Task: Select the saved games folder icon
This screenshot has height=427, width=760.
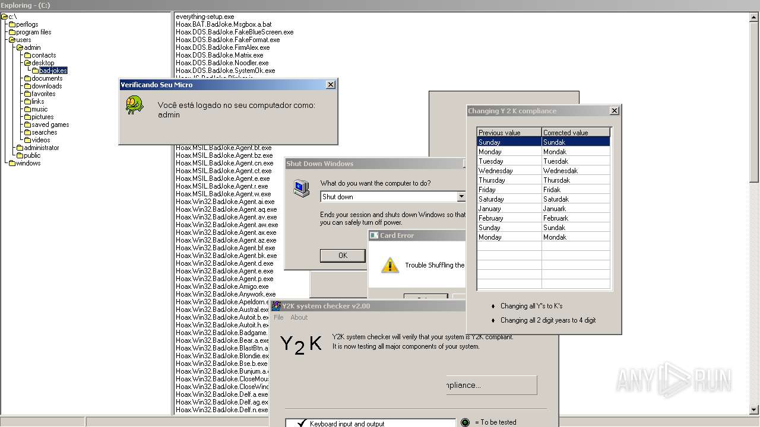Action: 28,125
